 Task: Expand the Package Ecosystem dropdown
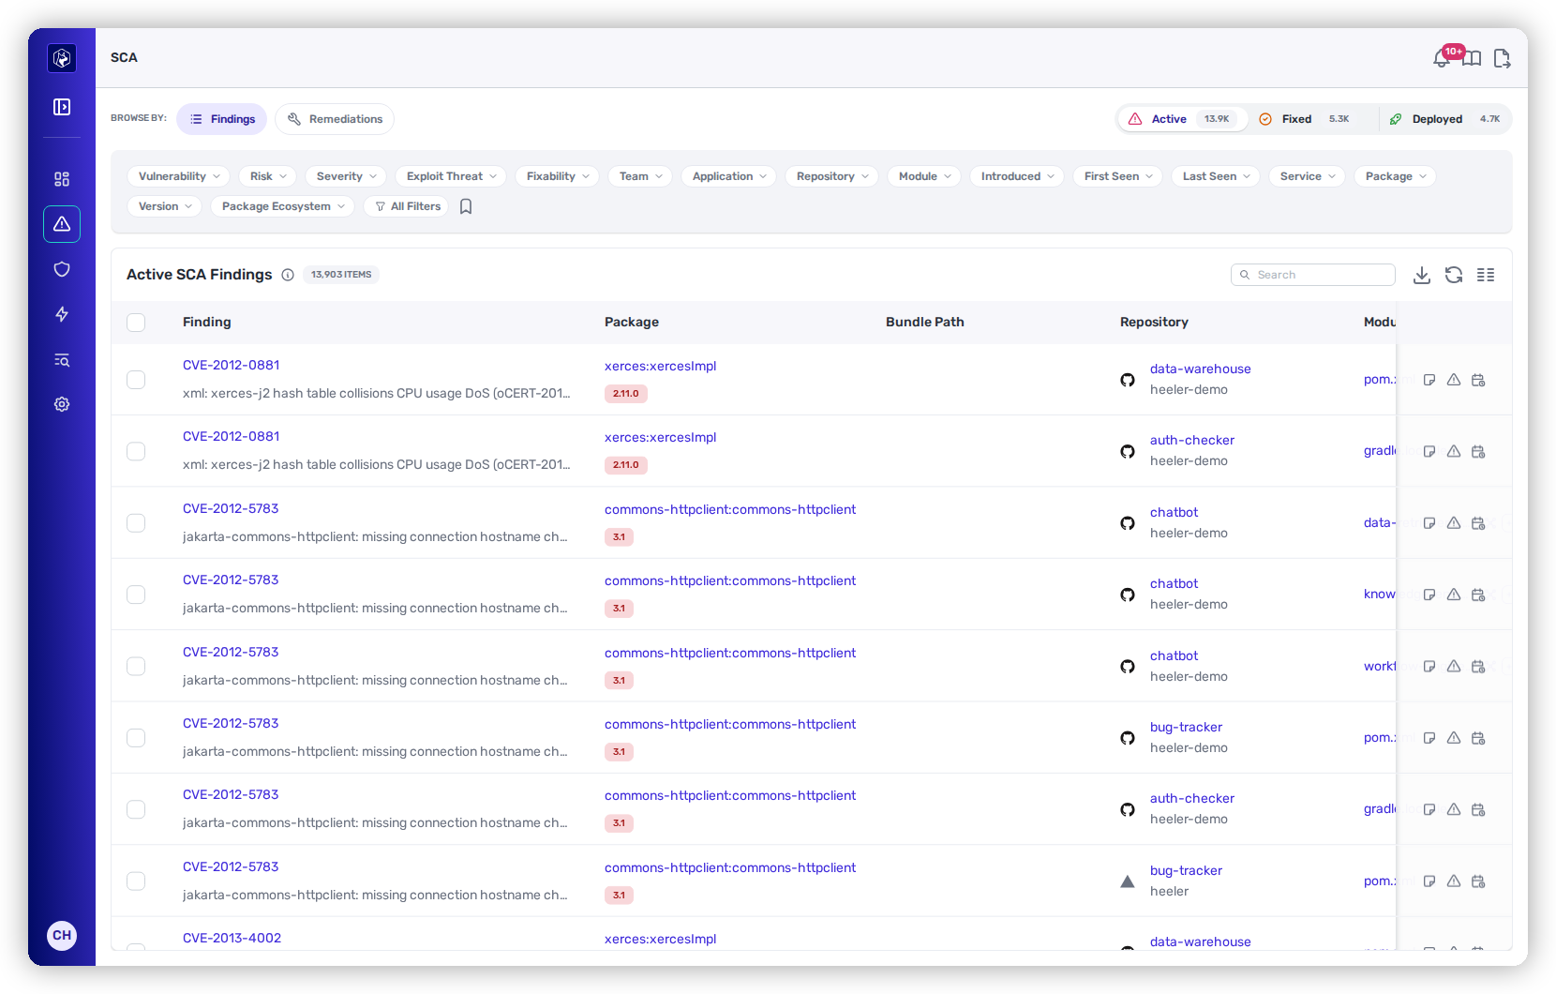coord(282,206)
